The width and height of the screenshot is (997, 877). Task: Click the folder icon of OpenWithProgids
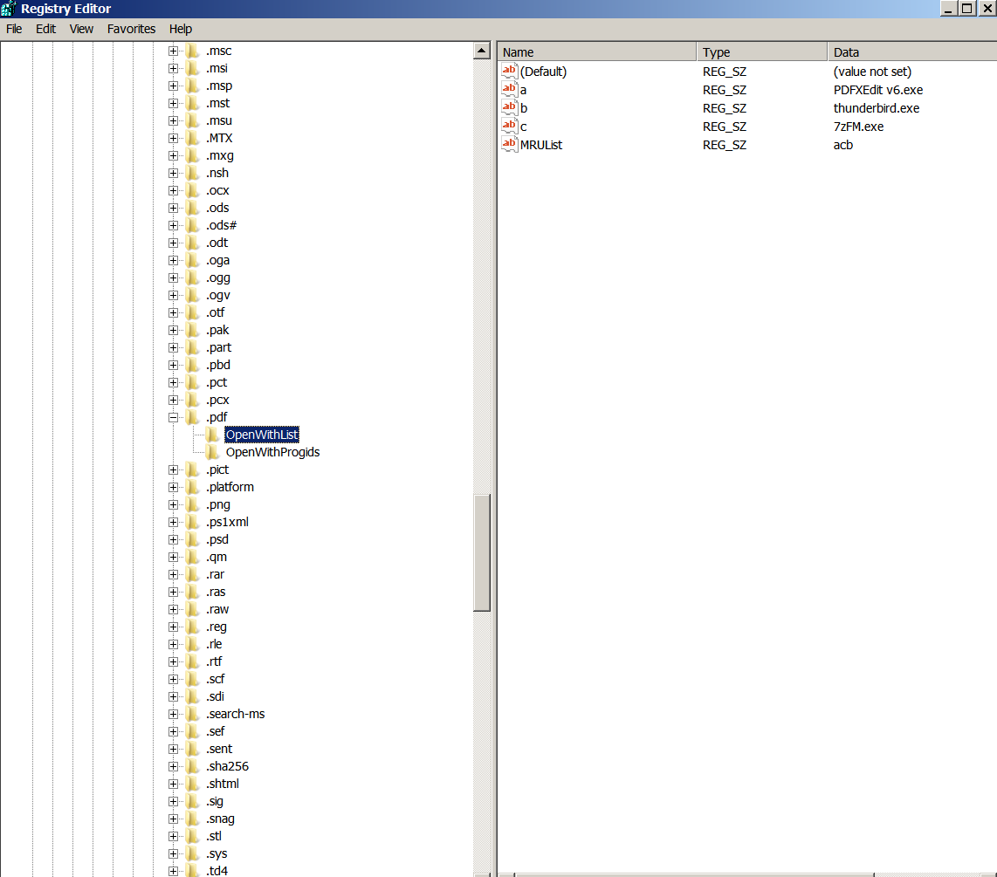tap(211, 452)
